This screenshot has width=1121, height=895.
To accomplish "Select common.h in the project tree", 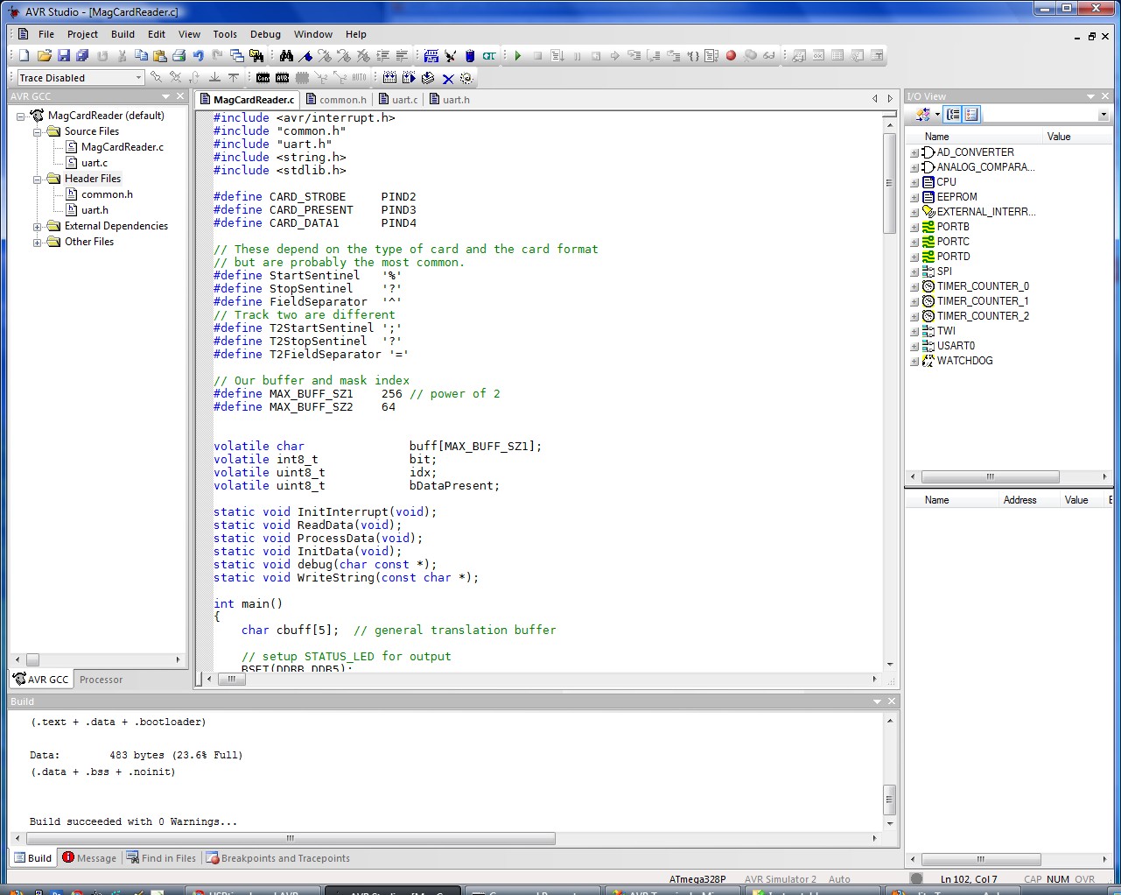I will (x=107, y=194).
